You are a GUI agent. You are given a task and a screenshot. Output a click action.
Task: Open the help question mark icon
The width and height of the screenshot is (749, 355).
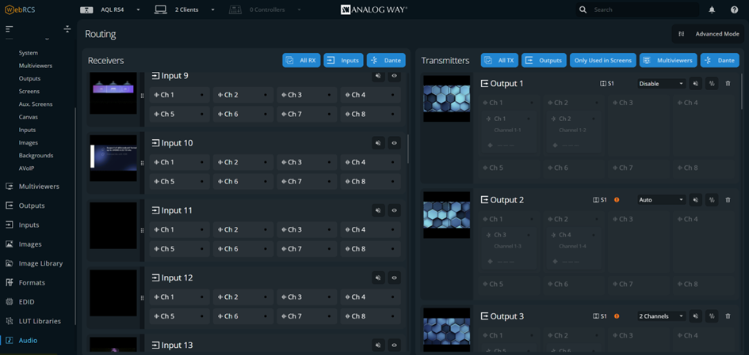click(x=734, y=10)
